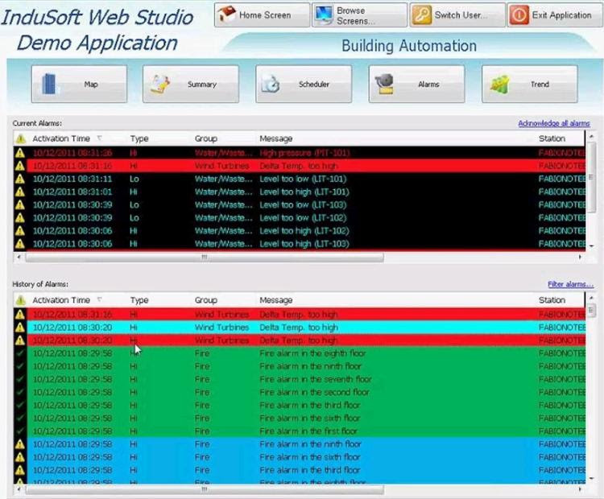Click warning icon of Level too high (LIT-102)

(x=20, y=231)
